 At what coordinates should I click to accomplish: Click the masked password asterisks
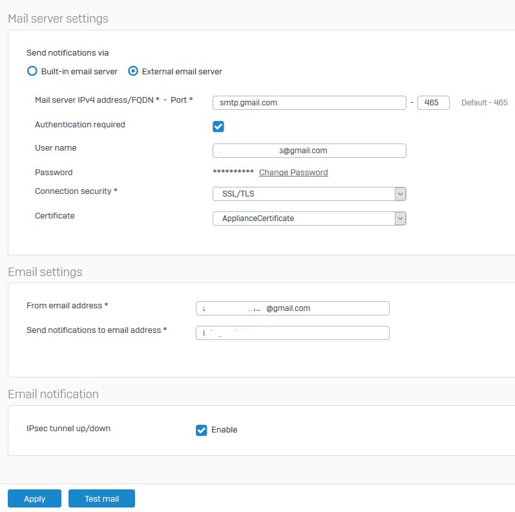[233, 173]
